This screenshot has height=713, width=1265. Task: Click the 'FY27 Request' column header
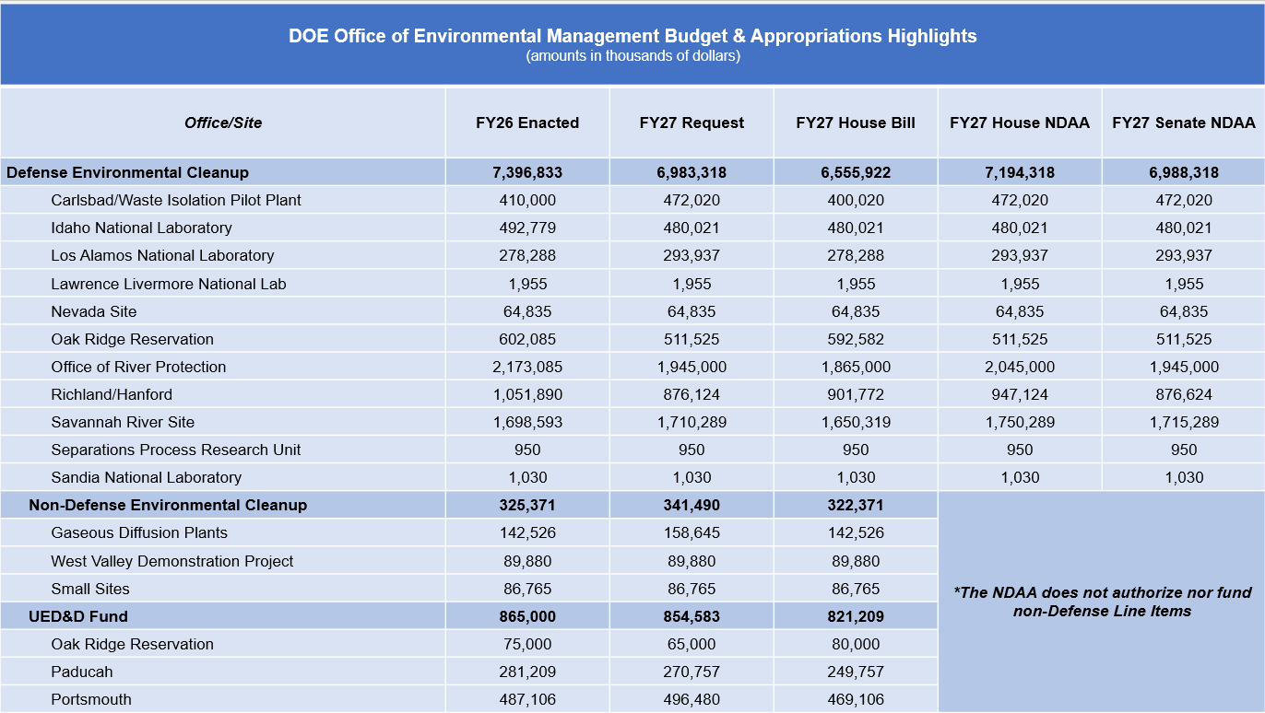click(x=692, y=123)
